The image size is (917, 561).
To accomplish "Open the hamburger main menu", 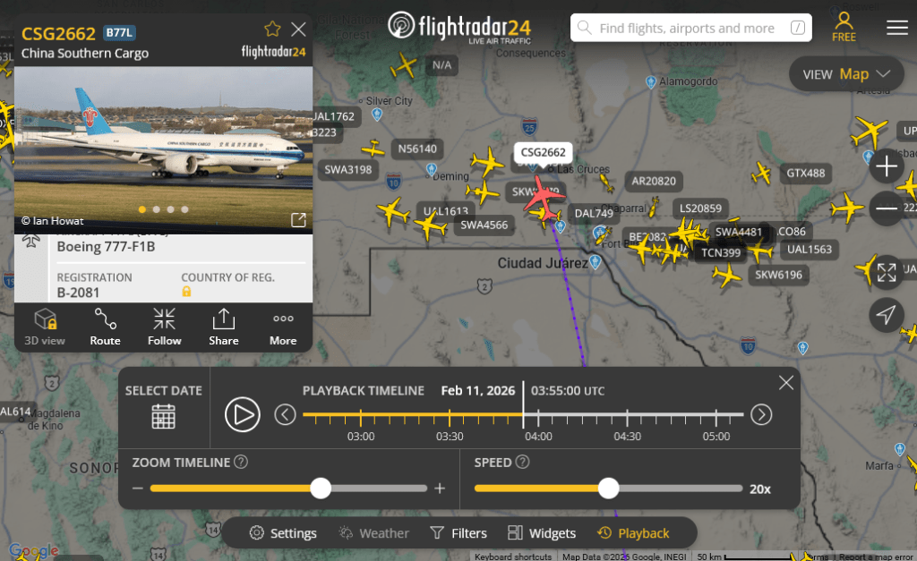I will click(x=896, y=28).
